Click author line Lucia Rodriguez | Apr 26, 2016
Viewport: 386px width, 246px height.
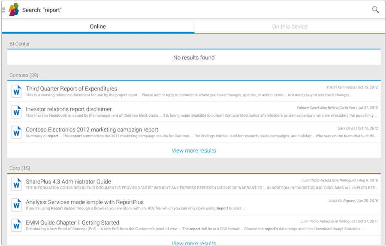tap(353, 200)
